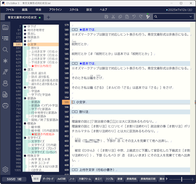The height and width of the screenshot is (184, 196).
Task: Click the asterisk sidebar icon
Action: coord(5,61)
